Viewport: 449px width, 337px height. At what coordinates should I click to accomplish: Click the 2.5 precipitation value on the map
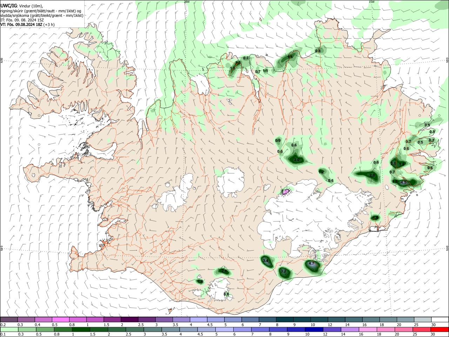tap(393, 164)
